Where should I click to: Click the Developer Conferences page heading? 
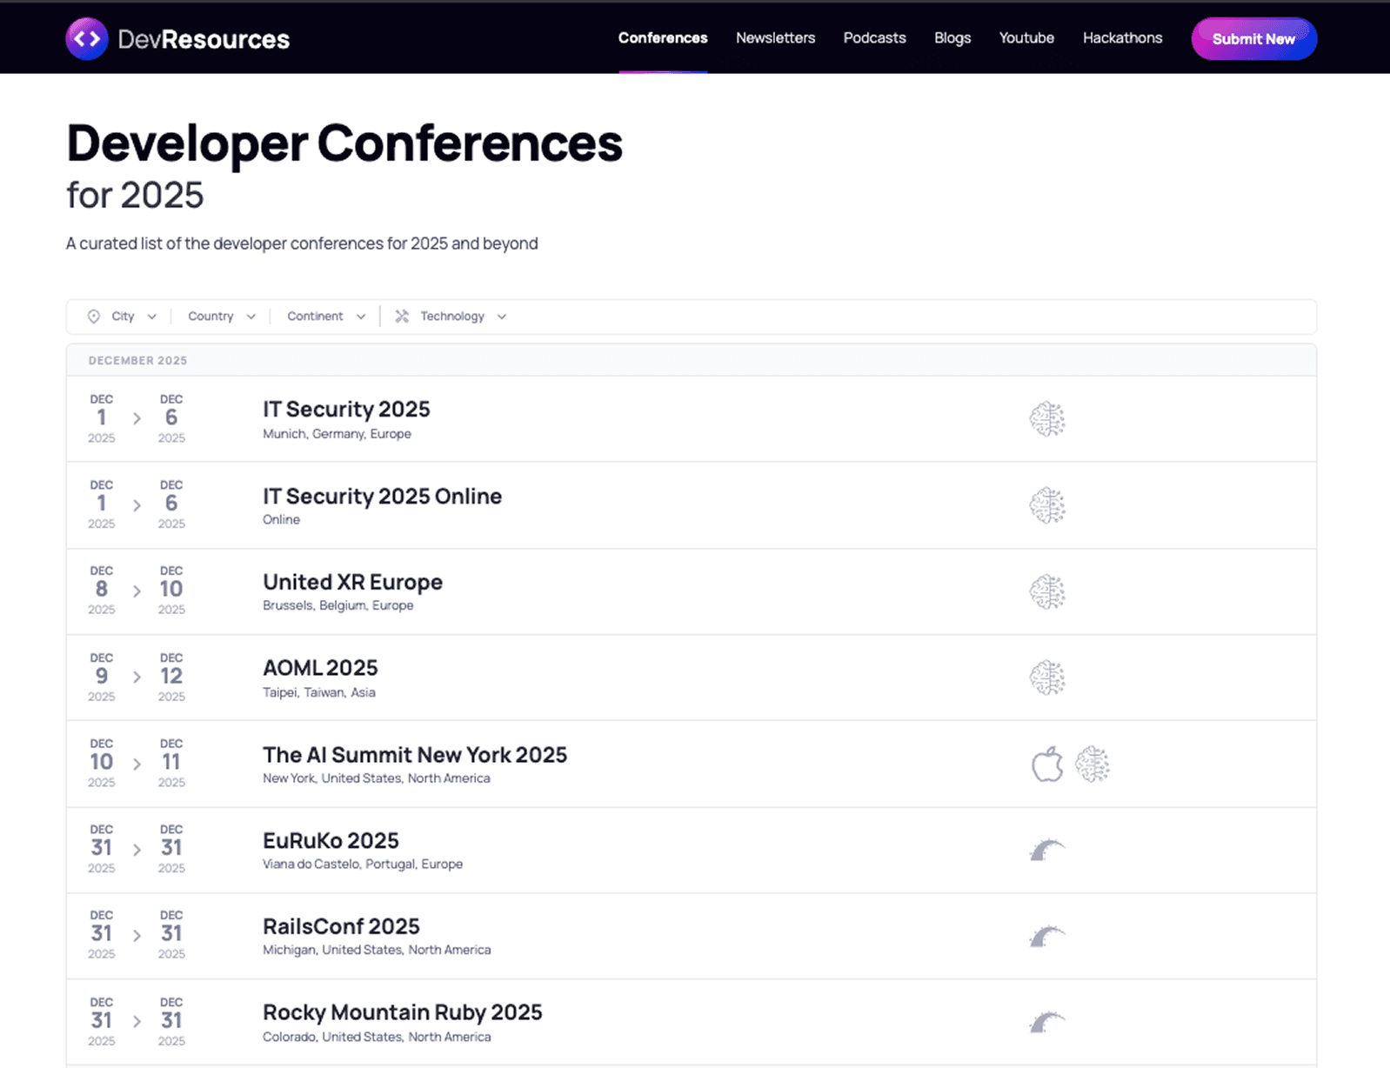344,143
